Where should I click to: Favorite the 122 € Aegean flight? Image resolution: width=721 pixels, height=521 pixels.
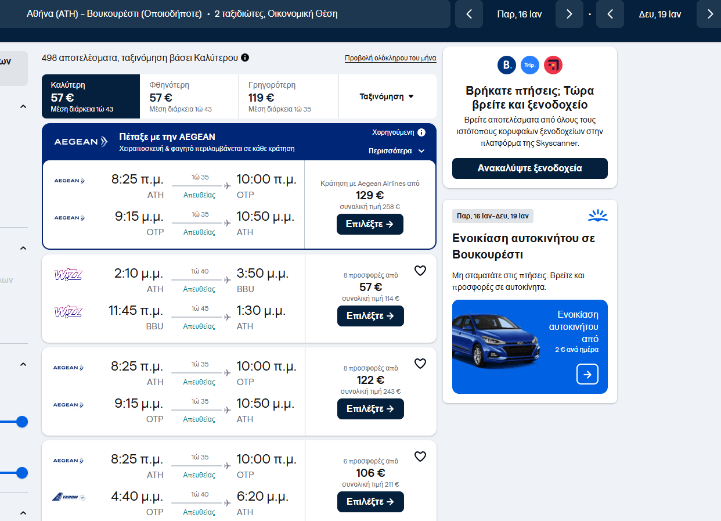[x=420, y=364]
